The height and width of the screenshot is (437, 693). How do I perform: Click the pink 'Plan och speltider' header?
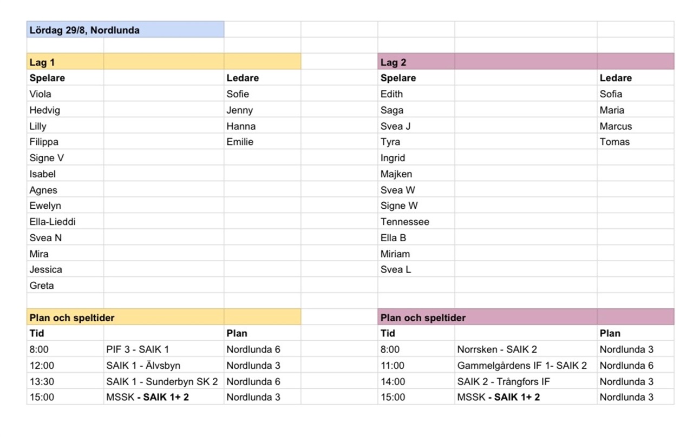(487, 317)
